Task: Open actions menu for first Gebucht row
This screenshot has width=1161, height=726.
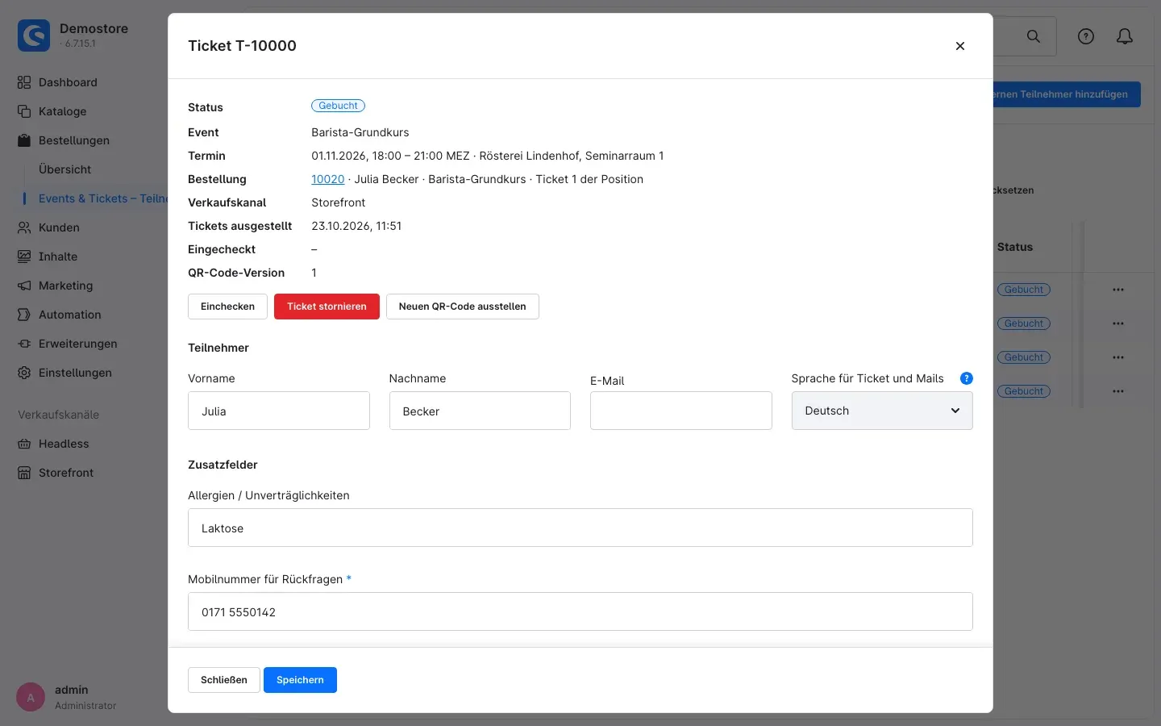Action: pos(1117,290)
